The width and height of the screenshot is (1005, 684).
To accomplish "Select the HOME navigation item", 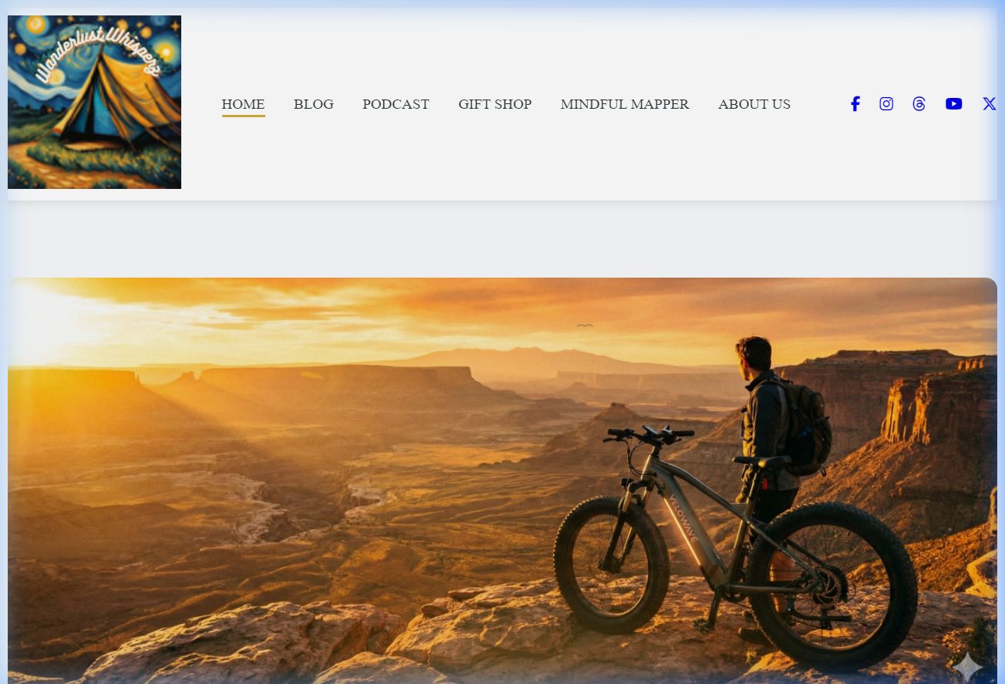I will pyautogui.click(x=243, y=104).
